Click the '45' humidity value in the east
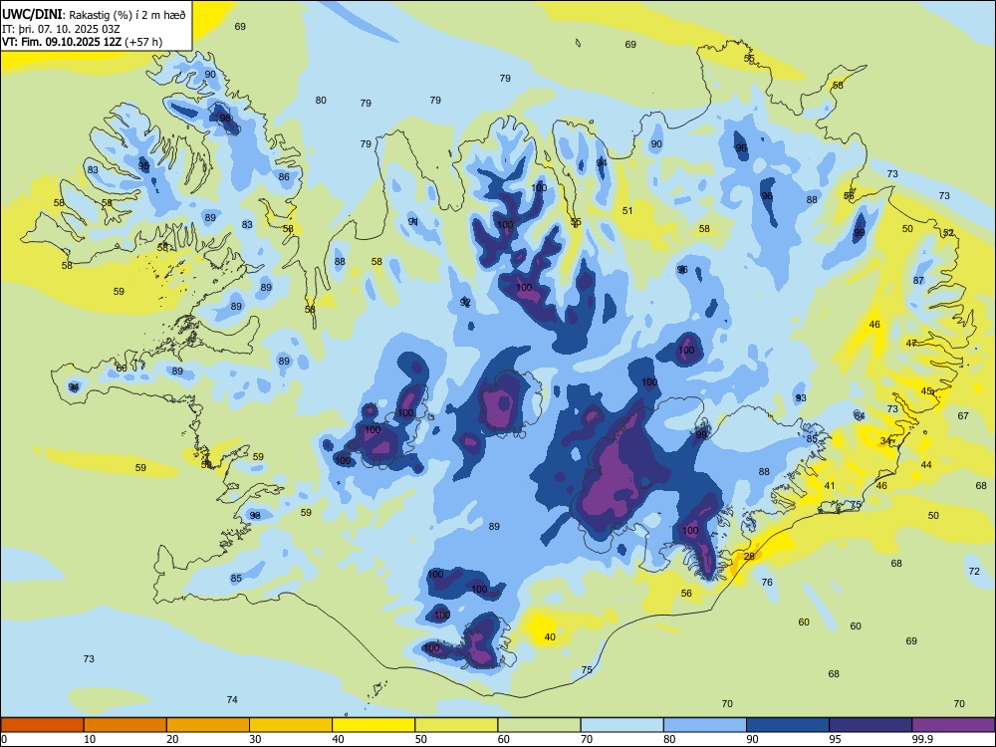 point(926,391)
